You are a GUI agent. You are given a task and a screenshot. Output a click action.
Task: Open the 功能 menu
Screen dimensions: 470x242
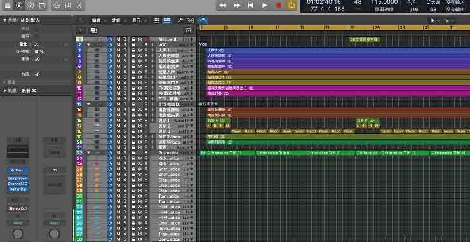coord(116,20)
